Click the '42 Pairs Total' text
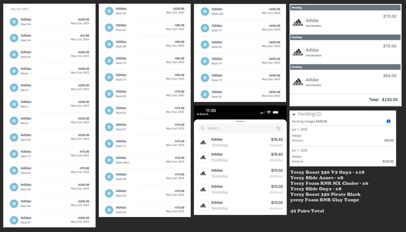The image size is (406, 232). 307,211
